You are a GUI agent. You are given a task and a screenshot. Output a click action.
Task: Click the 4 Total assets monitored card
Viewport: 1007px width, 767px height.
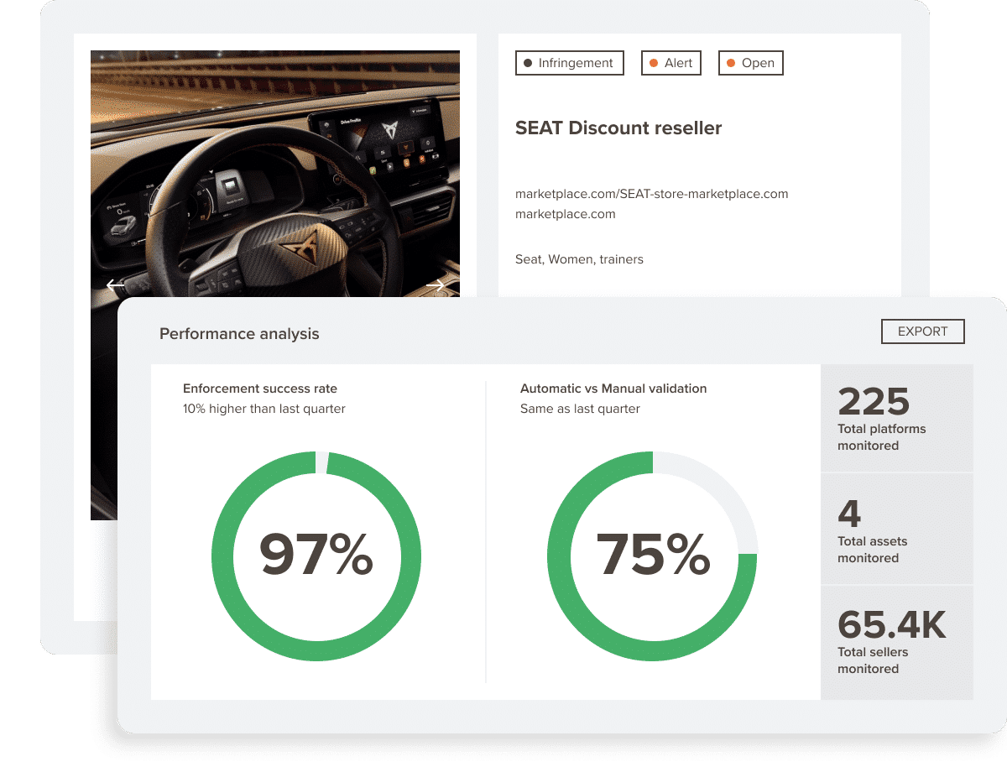click(x=897, y=529)
